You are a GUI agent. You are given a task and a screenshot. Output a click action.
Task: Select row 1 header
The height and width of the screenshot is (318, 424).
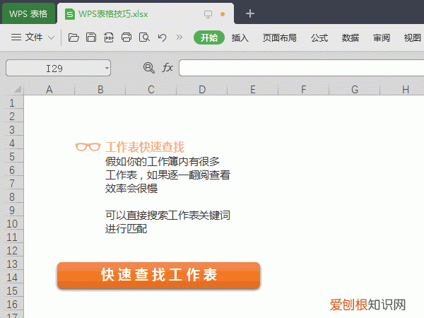[12, 103]
